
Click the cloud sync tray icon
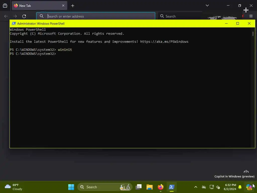204,187
